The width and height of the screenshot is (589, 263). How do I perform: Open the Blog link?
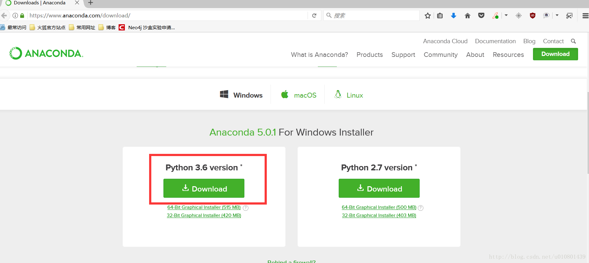(x=529, y=41)
